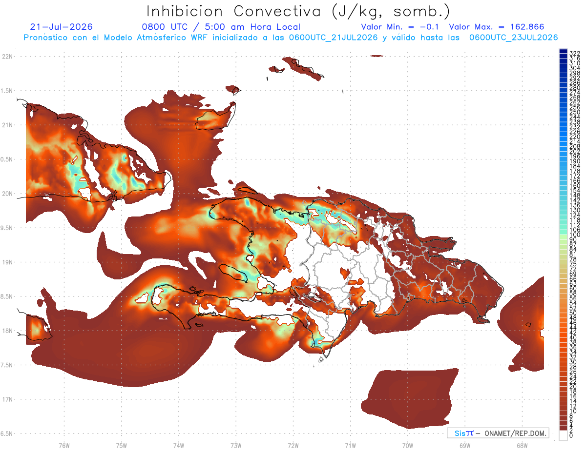Click the '9.5N' latitude tick label
The height and width of the screenshot is (452, 586).
pyautogui.click(x=7, y=228)
